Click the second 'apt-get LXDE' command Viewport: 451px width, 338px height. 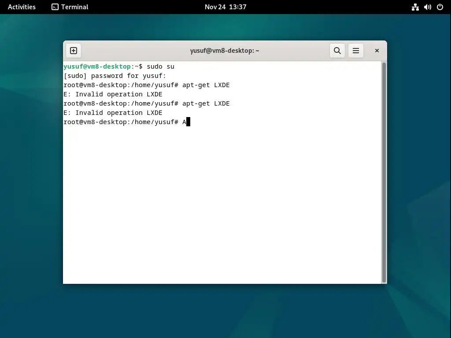pyautogui.click(x=206, y=103)
